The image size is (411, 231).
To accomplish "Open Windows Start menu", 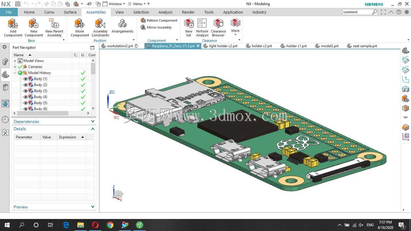I will [x=7, y=225].
